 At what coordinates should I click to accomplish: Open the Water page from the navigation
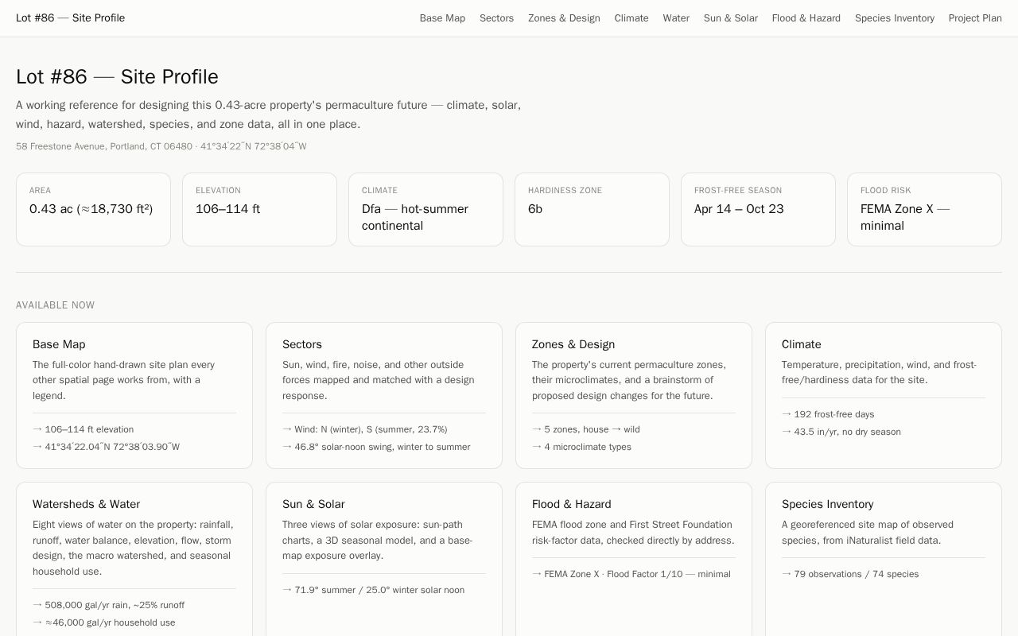[x=676, y=18]
